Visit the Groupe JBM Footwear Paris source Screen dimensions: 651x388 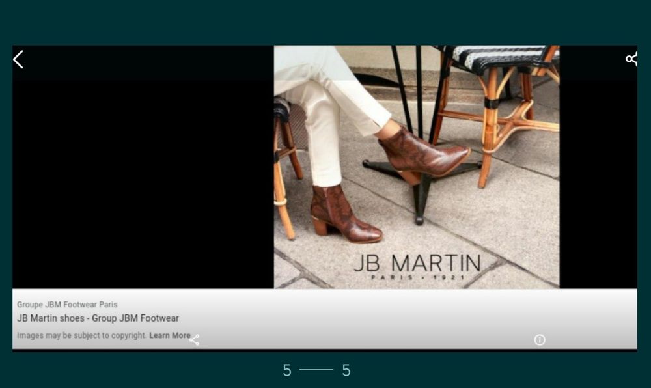point(67,305)
